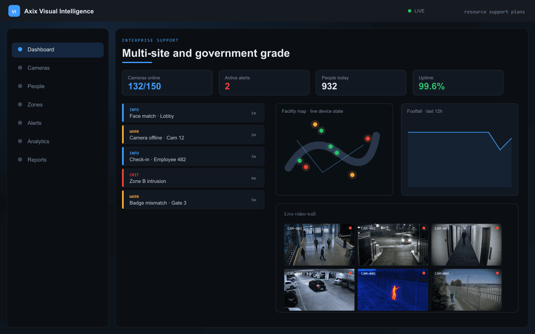The width and height of the screenshot is (535, 334).
Task: Open the parking garage camera feed thumbnail
Action: tap(319, 290)
